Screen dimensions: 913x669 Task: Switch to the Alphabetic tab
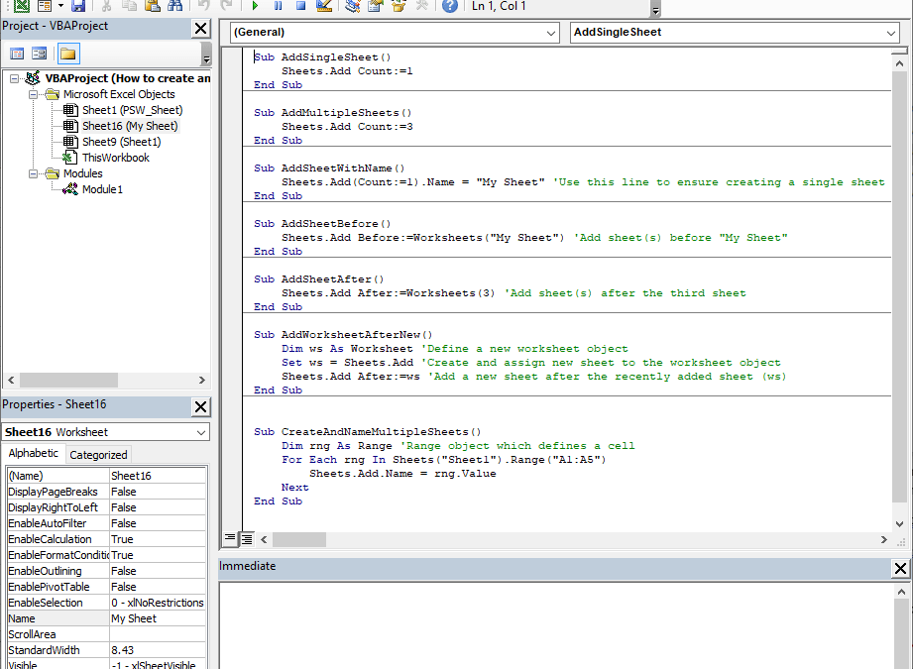pos(33,453)
